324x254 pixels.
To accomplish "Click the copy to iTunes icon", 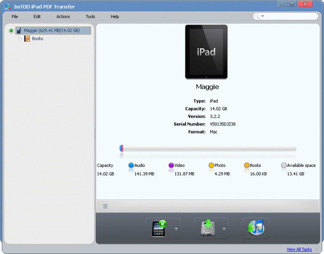I will 255,228.
